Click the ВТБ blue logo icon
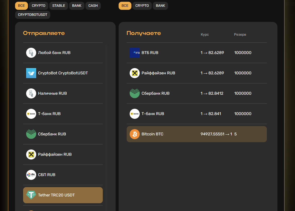The height and width of the screenshot is (211, 295). (135, 53)
